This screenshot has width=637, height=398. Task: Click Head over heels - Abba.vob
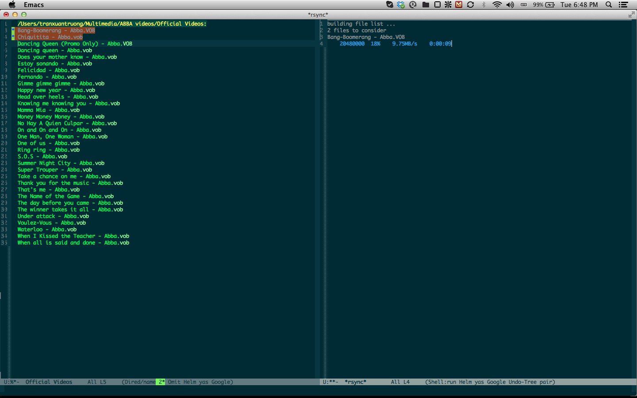click(x=58, y=97)
